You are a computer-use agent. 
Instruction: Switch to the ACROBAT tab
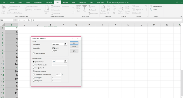tap(100, 2)
